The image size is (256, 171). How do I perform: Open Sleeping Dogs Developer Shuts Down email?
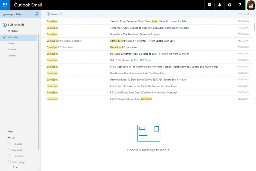click(148, 21)
